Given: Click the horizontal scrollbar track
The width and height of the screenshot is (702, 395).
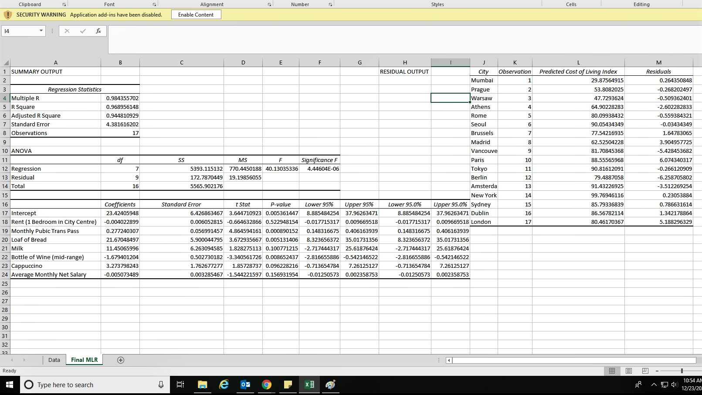Looking at the screenshot, I should (x=574, y=360).
